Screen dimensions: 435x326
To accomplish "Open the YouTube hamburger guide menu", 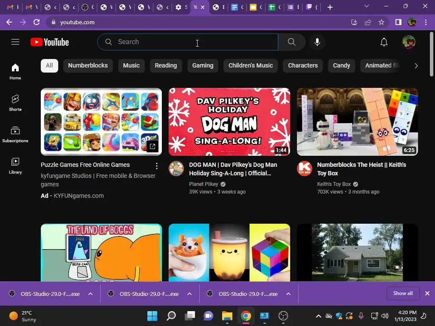I will point(15,42).
